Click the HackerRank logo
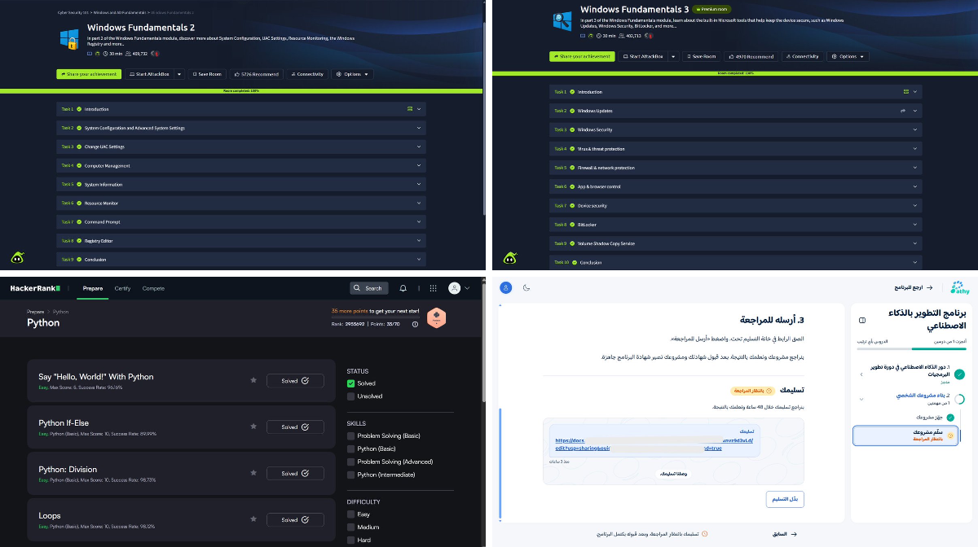This screenshot has width=978, height=547. pyautogui.click(x=35, y=288)
